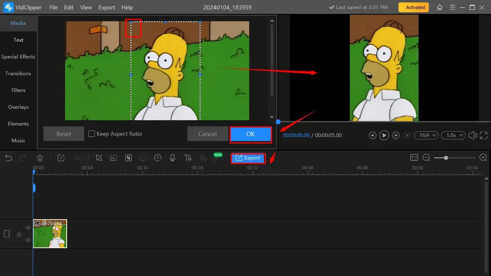This screenshot has width=491, height=276.
Task: Open the Export menu in menu bar
Action: coord(107,7)
